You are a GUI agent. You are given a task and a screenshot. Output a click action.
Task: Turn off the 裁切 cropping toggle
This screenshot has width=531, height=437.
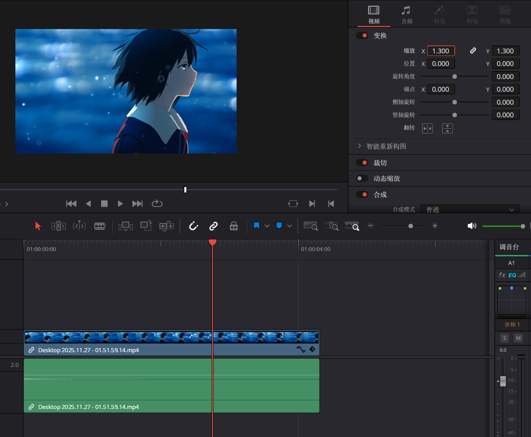[x=362, y=163]
